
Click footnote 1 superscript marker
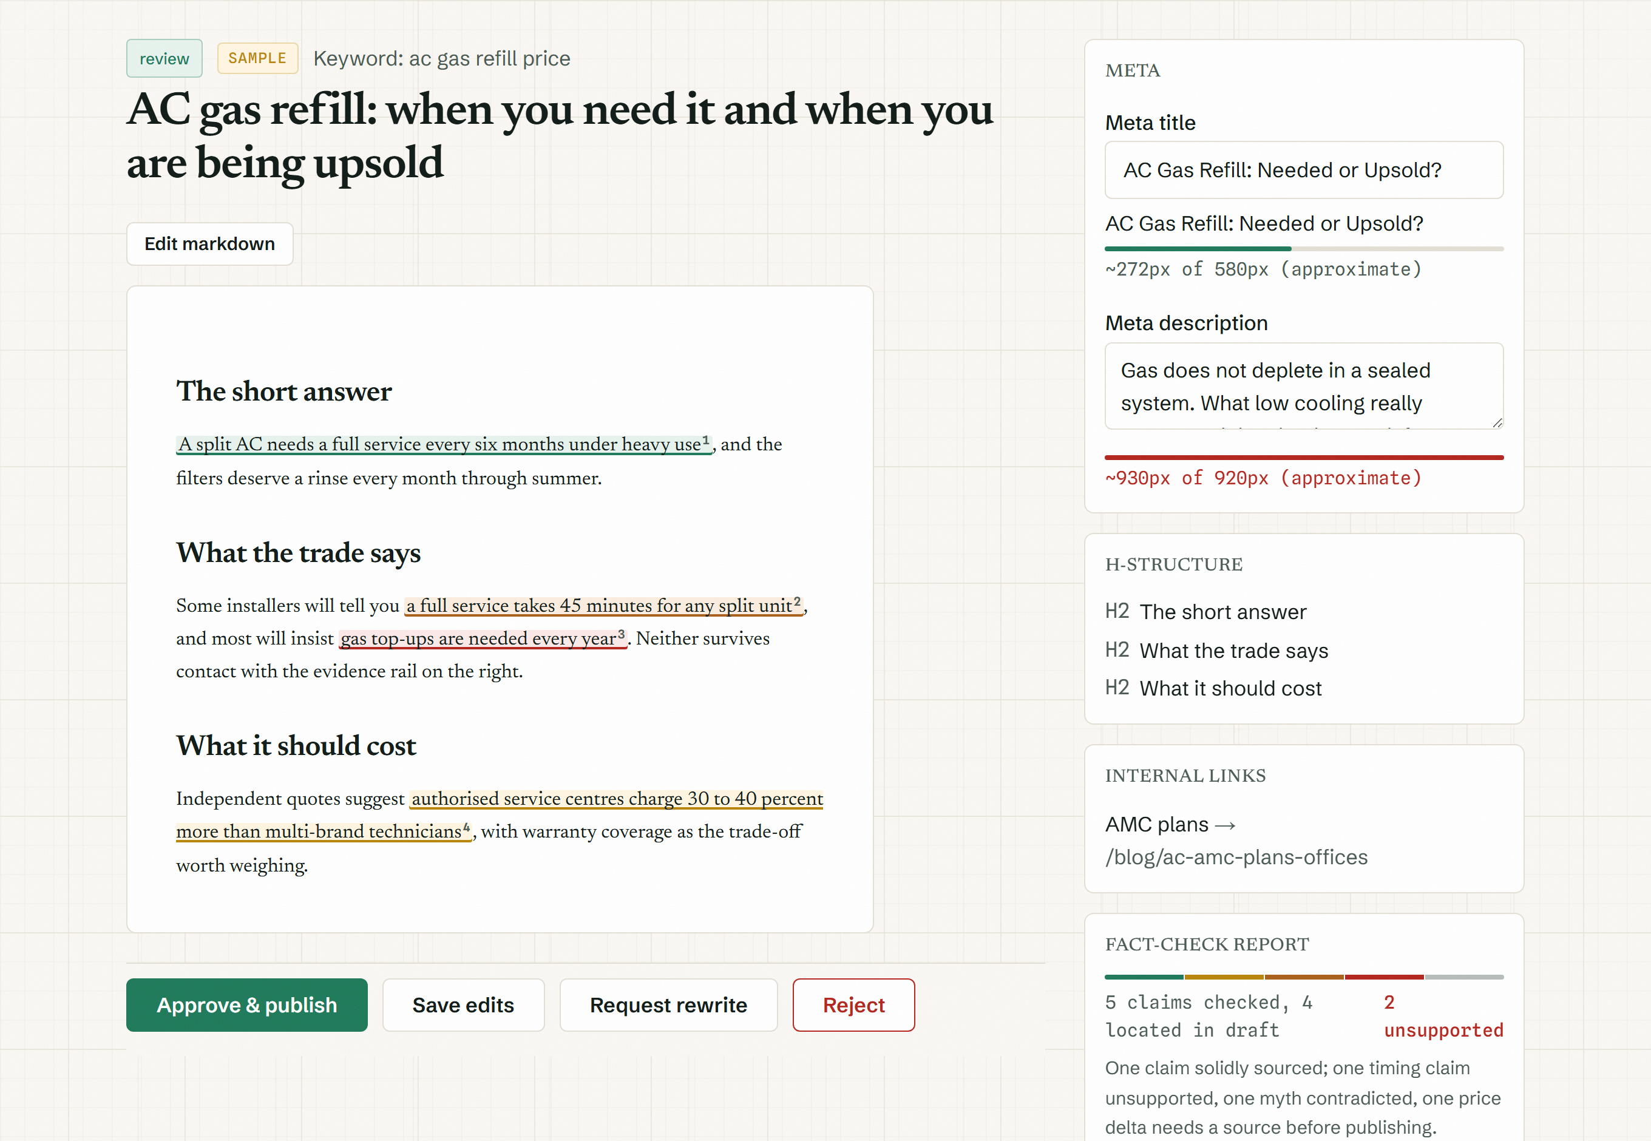pos(706,439)
